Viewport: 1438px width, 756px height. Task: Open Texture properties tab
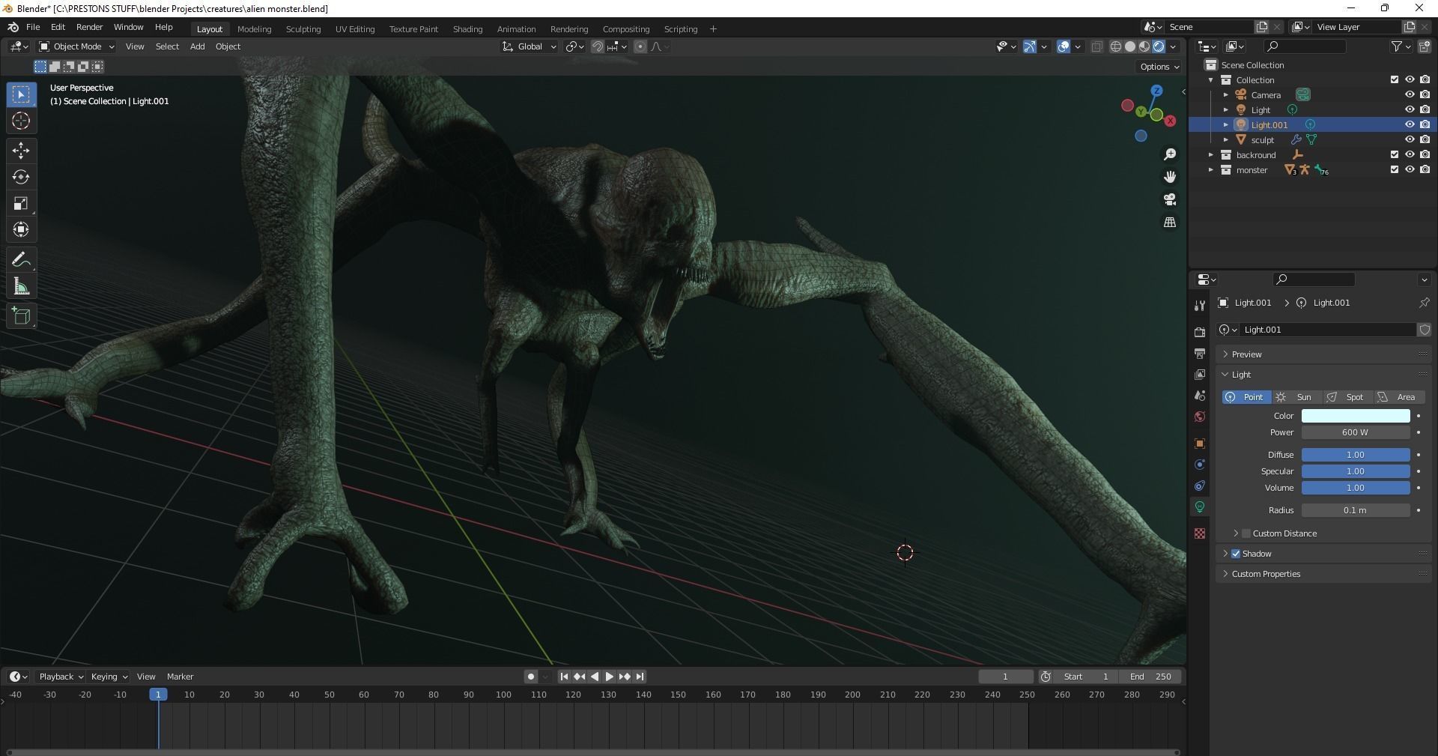coord(1200,533)
